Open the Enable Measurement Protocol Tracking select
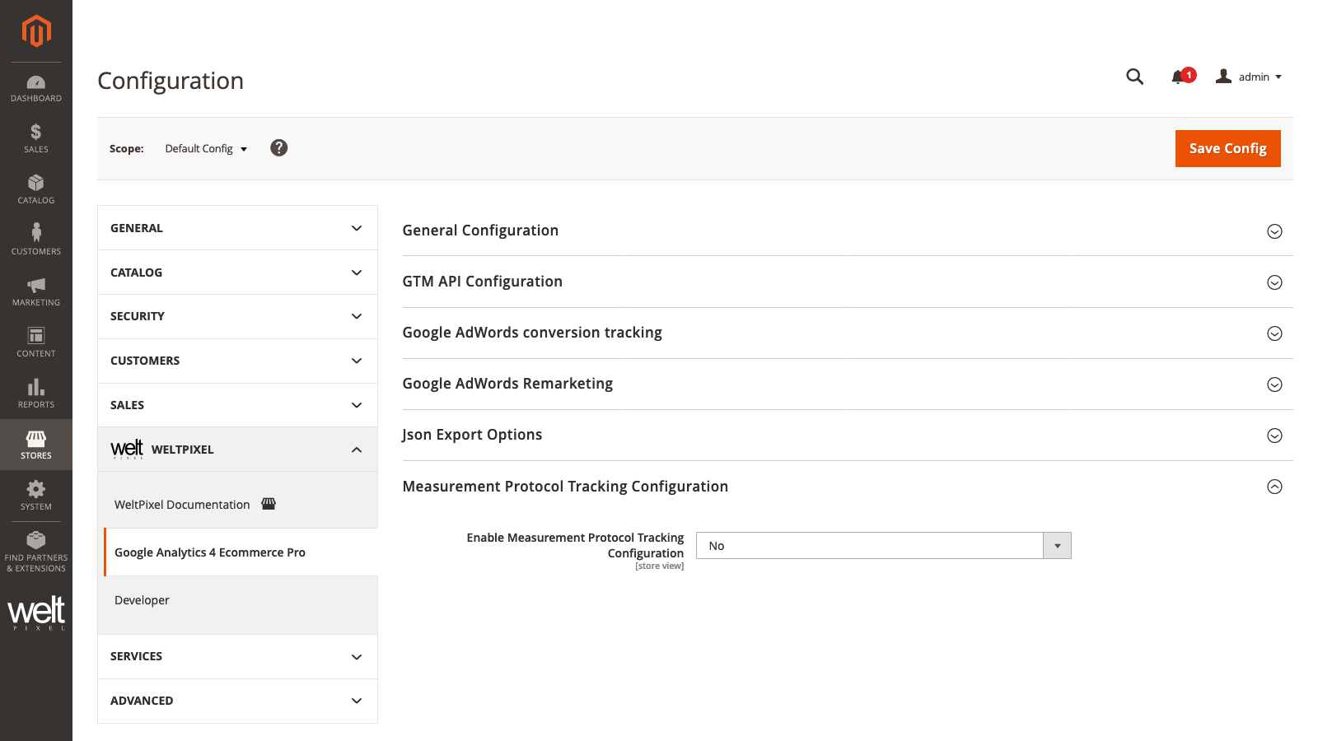Viewport: 1318px width, 741px height. pos(884,546)
